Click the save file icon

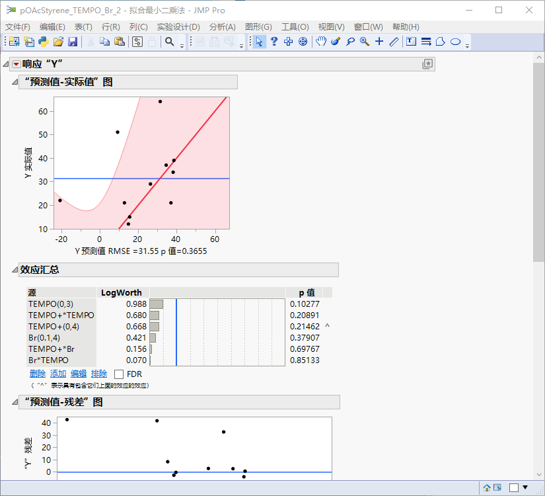pos(73,42)
